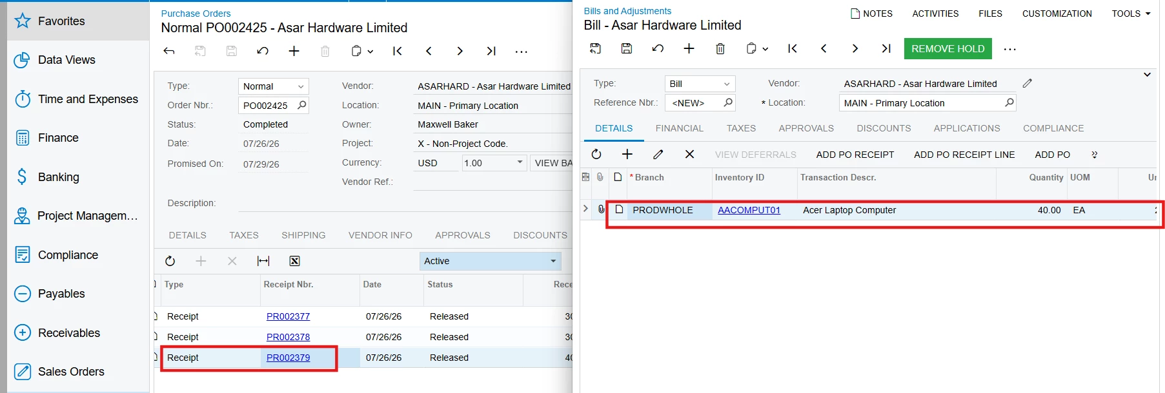Screen dimensions: 1165x393
Task: Open more actions in Bill toolbar
Action: pos(1010,49)
